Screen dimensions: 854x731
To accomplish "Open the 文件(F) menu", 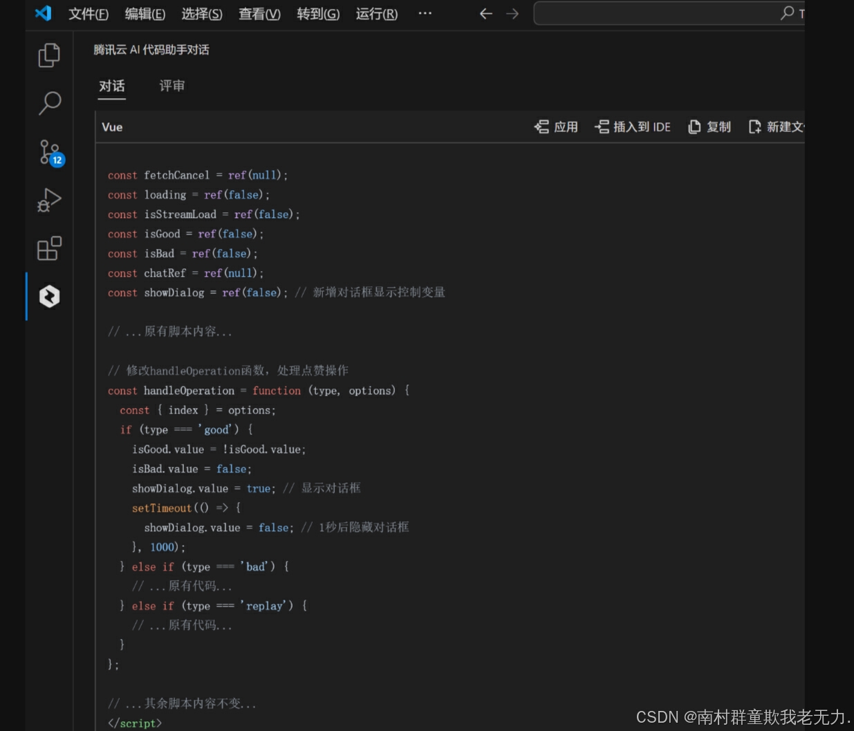I will [x=89, y=14].
